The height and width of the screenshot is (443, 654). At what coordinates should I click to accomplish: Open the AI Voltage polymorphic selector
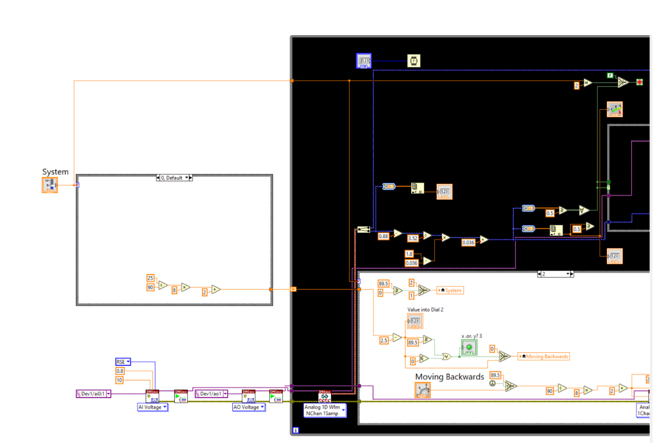coord(153,407)
